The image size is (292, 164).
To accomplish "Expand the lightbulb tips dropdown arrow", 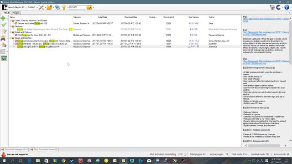I will [68, 7].
